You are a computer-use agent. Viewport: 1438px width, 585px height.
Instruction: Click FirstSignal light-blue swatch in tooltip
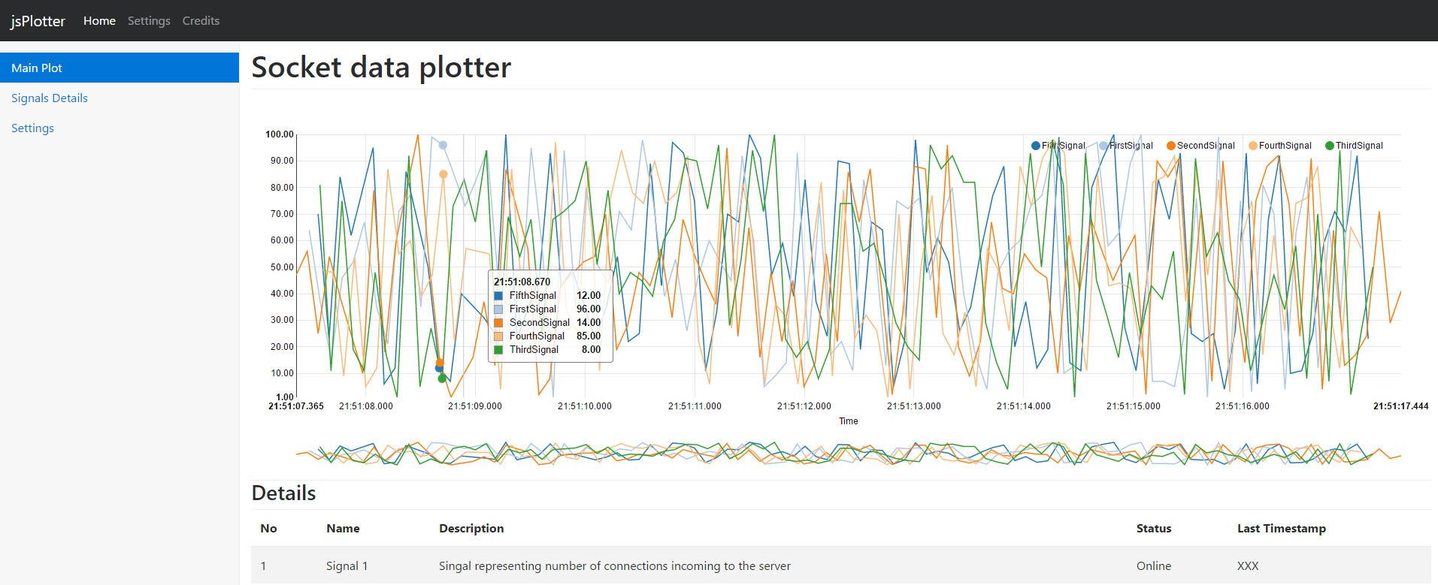(498, 309)
